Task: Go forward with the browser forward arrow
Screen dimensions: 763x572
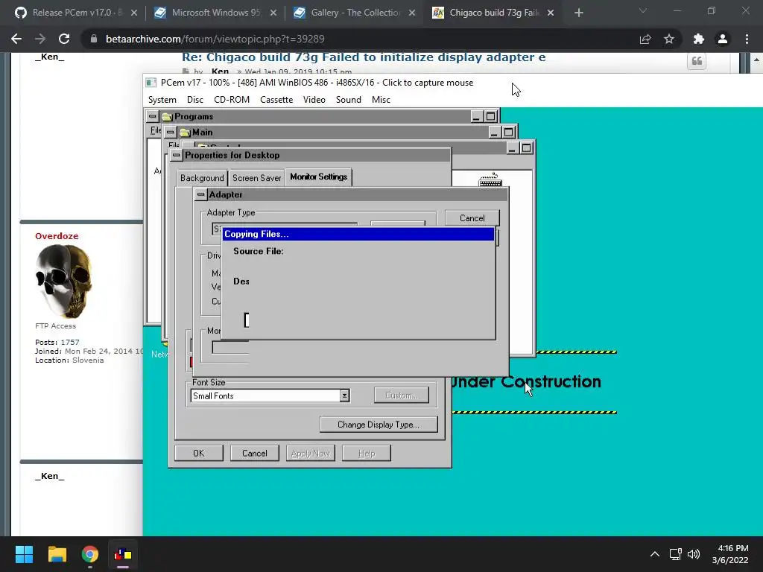Action: click(x=40, y=39)
